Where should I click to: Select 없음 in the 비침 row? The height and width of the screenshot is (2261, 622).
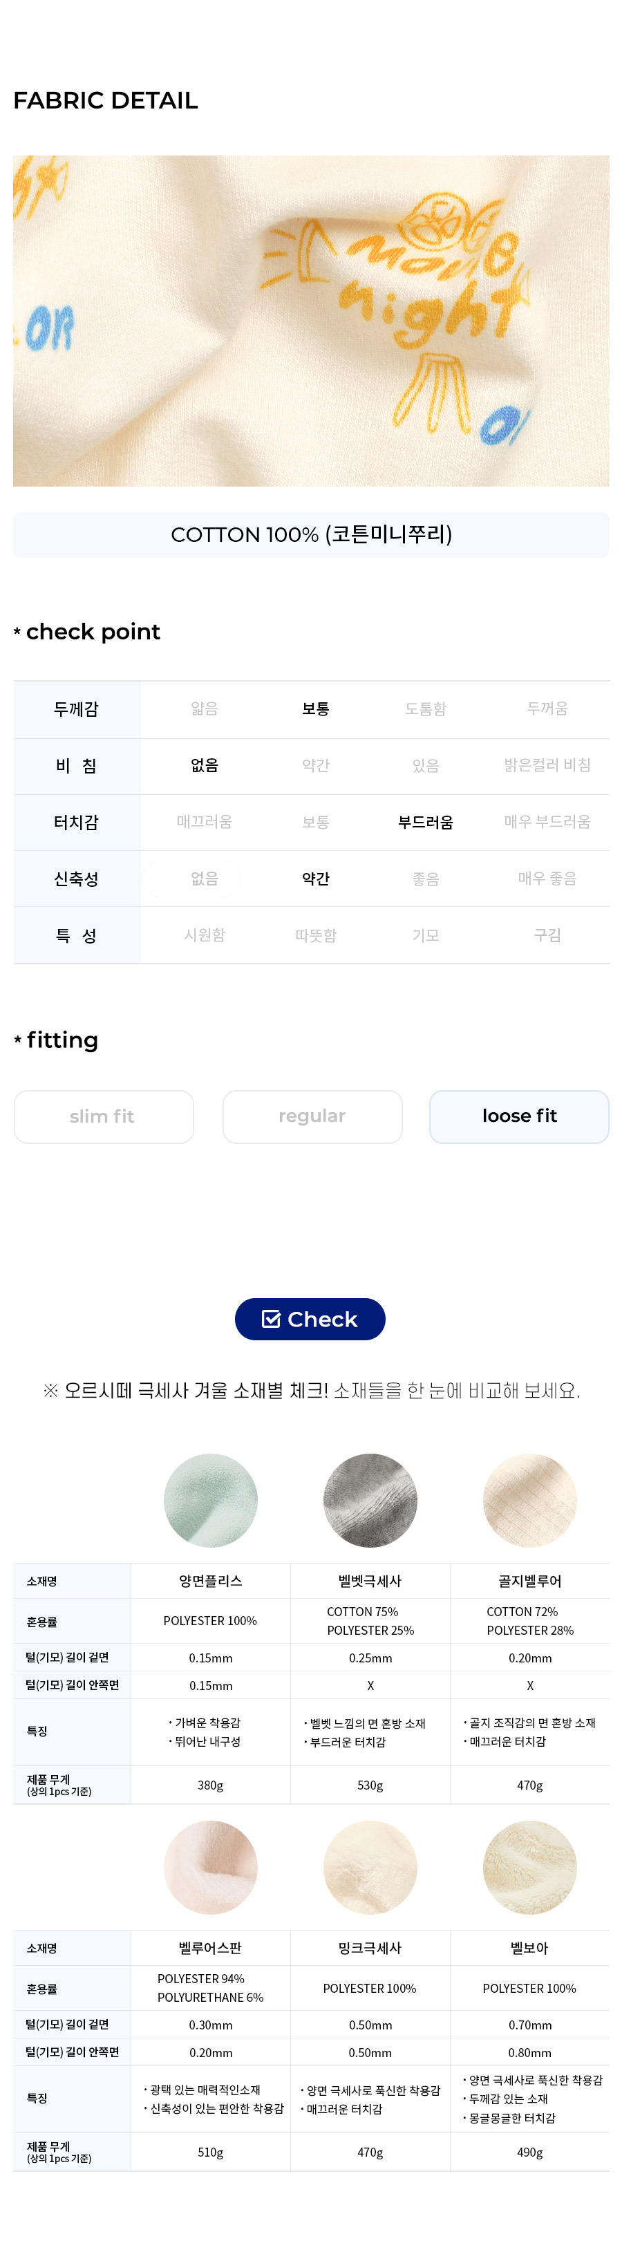[205, 764]
